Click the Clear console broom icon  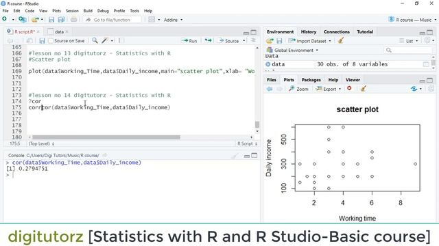coord(235,156)
